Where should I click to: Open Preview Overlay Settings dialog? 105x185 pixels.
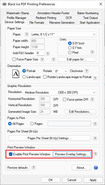[x=72, y=154]
